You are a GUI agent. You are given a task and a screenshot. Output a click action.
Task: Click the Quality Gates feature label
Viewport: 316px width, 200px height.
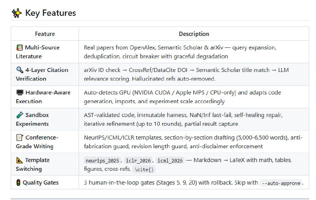click(x=41, y=183)
